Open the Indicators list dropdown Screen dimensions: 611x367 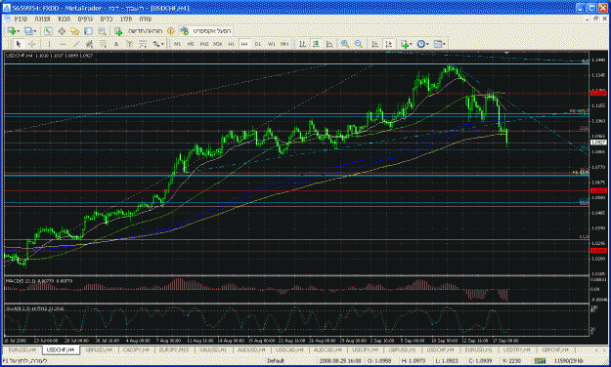(x=406, y=44)
